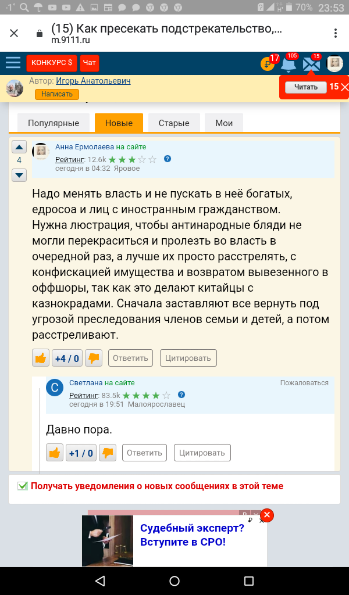Close the Судебный эксперт advertisement
Image resolution: width=349 pixels, height=595 pixels.
click(x=266, y=515)
